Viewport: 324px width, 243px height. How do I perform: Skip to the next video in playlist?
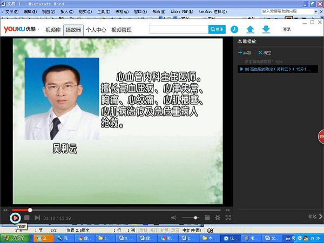click(x=37, y=218)
